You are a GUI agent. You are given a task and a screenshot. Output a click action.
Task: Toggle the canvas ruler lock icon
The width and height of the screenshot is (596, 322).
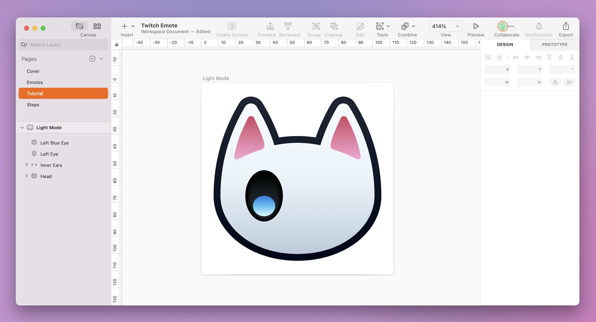(116, 44)
